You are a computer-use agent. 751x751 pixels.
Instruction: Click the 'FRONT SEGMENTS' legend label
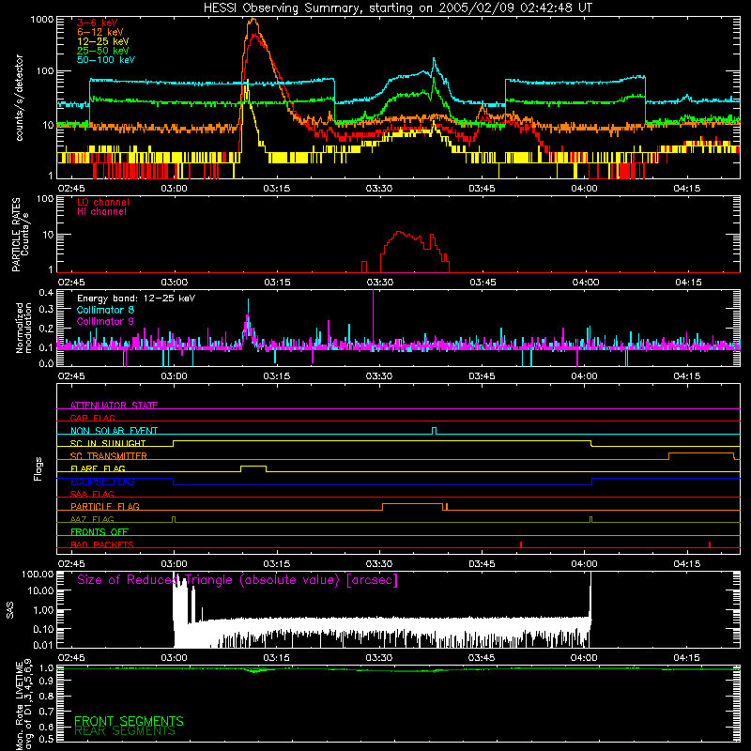pyautogui.click(x=129, y=721)
